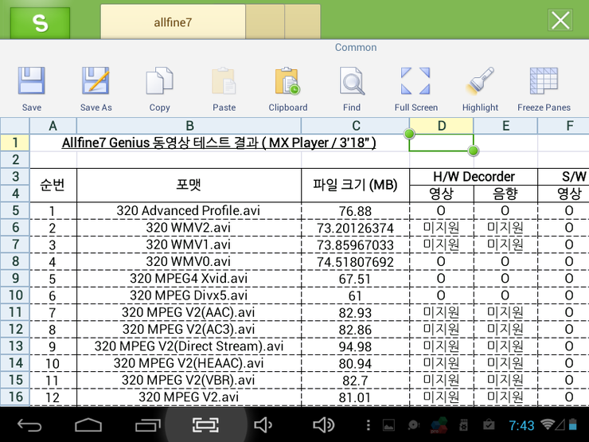Select the allfine7 document tab
Screen dimensions: 589x442
click(173, 22)
